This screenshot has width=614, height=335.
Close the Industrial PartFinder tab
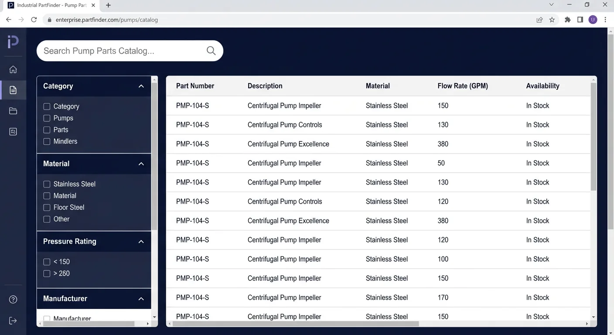(x=93, y=5)
